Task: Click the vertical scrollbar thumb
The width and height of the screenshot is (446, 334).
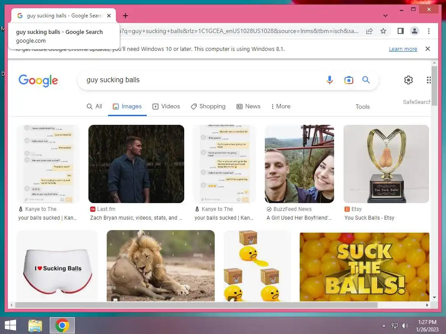Action: click(x=434, y=86)
